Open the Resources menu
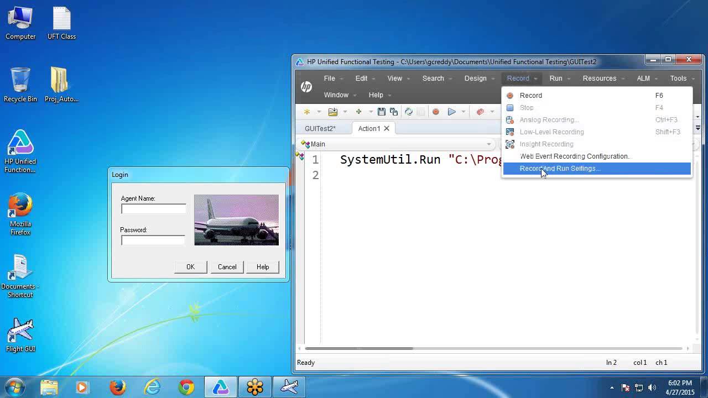 [600, 78]
